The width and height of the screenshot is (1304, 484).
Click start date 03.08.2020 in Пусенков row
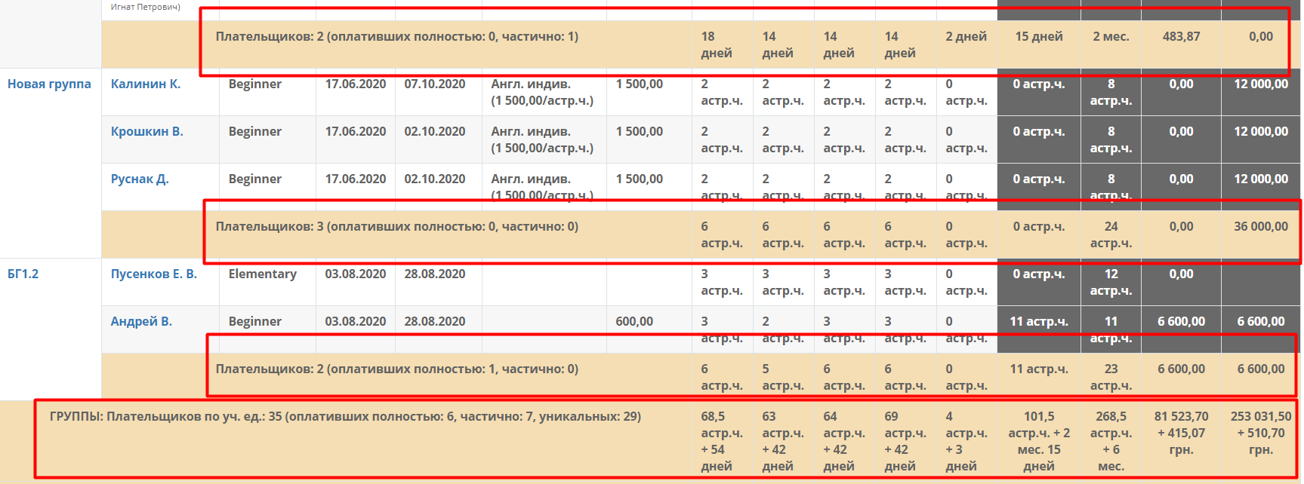click(x=356, y=274)
